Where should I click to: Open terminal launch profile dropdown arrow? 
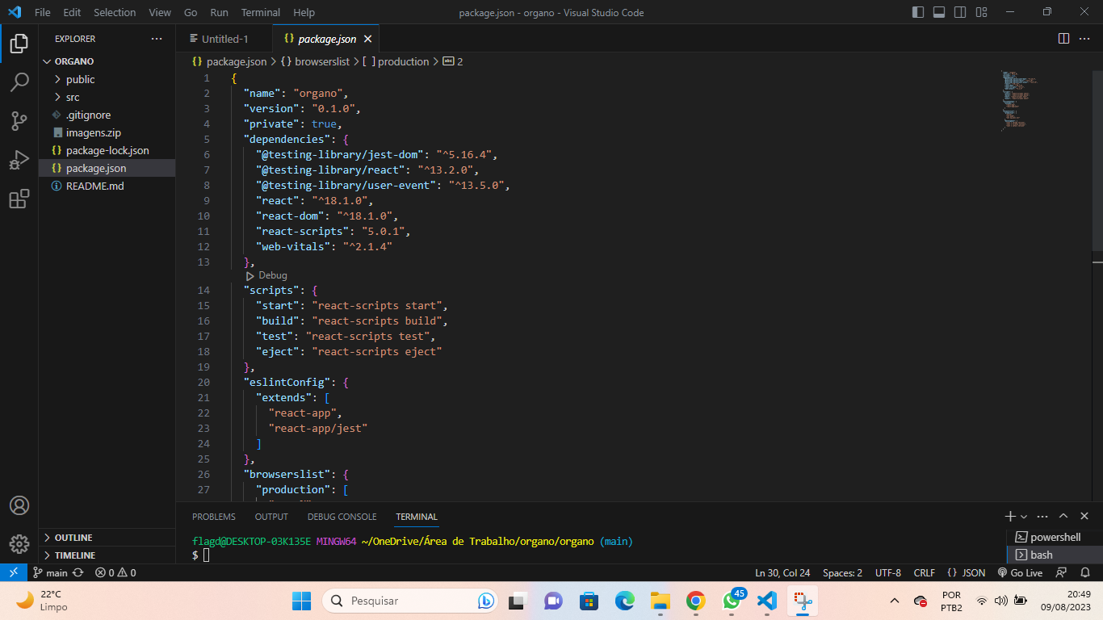tap(1024, 517)
